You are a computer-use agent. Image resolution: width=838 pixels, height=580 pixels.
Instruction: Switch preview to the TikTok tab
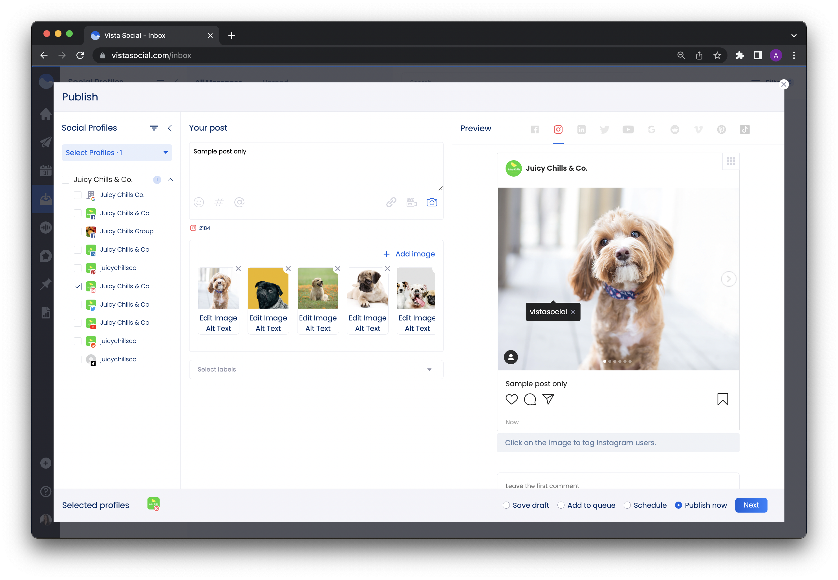744,129
